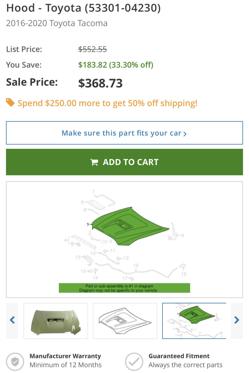Click the green diagram notice banner
Image resolution: width=249 pixels, height=373 pixels.
(124, 288)
